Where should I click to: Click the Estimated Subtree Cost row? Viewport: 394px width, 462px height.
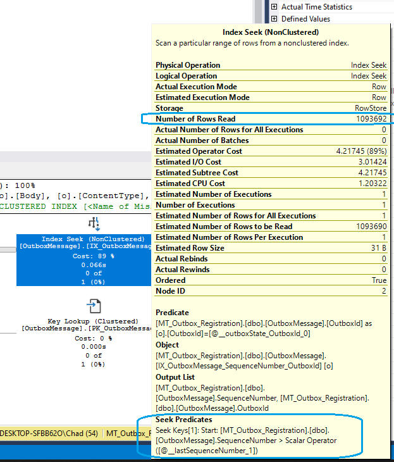coord(271,173)
